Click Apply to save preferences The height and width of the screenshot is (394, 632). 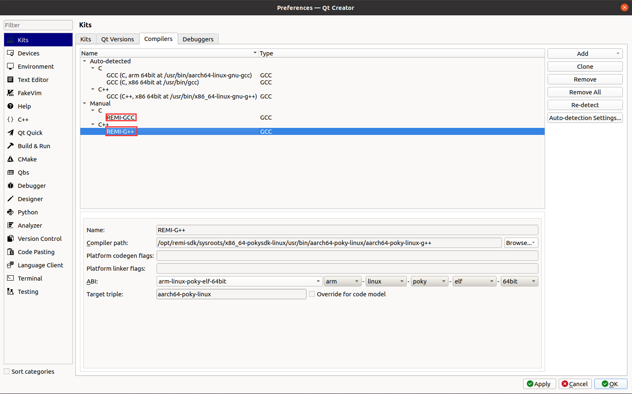[x=540, y=384]
